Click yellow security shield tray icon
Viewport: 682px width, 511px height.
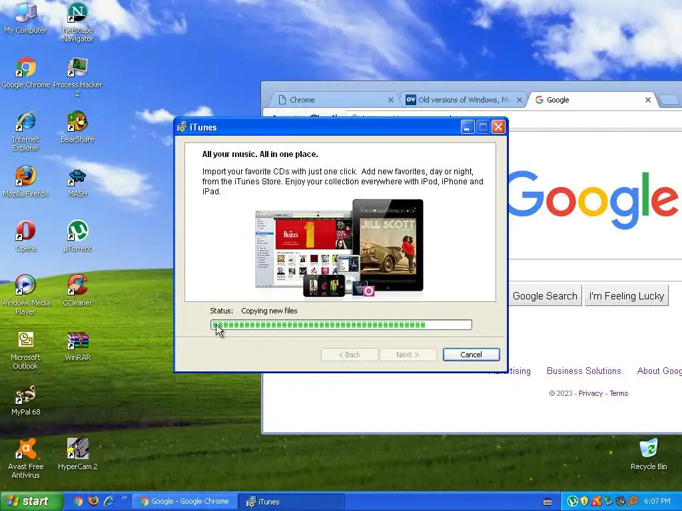click(584, 502)
